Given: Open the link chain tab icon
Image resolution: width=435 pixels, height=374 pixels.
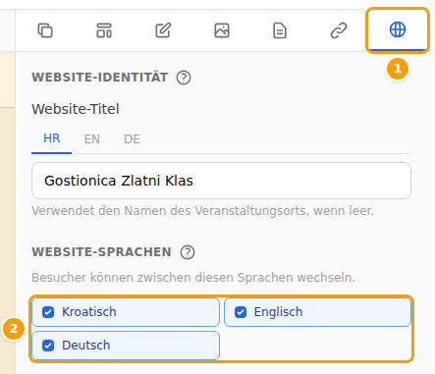Looking at the screenshot, I should pyautogui.click(x=339, y=30).
